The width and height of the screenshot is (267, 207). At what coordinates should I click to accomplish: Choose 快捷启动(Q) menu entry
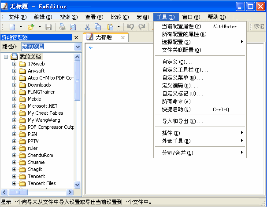pos(200,109)
